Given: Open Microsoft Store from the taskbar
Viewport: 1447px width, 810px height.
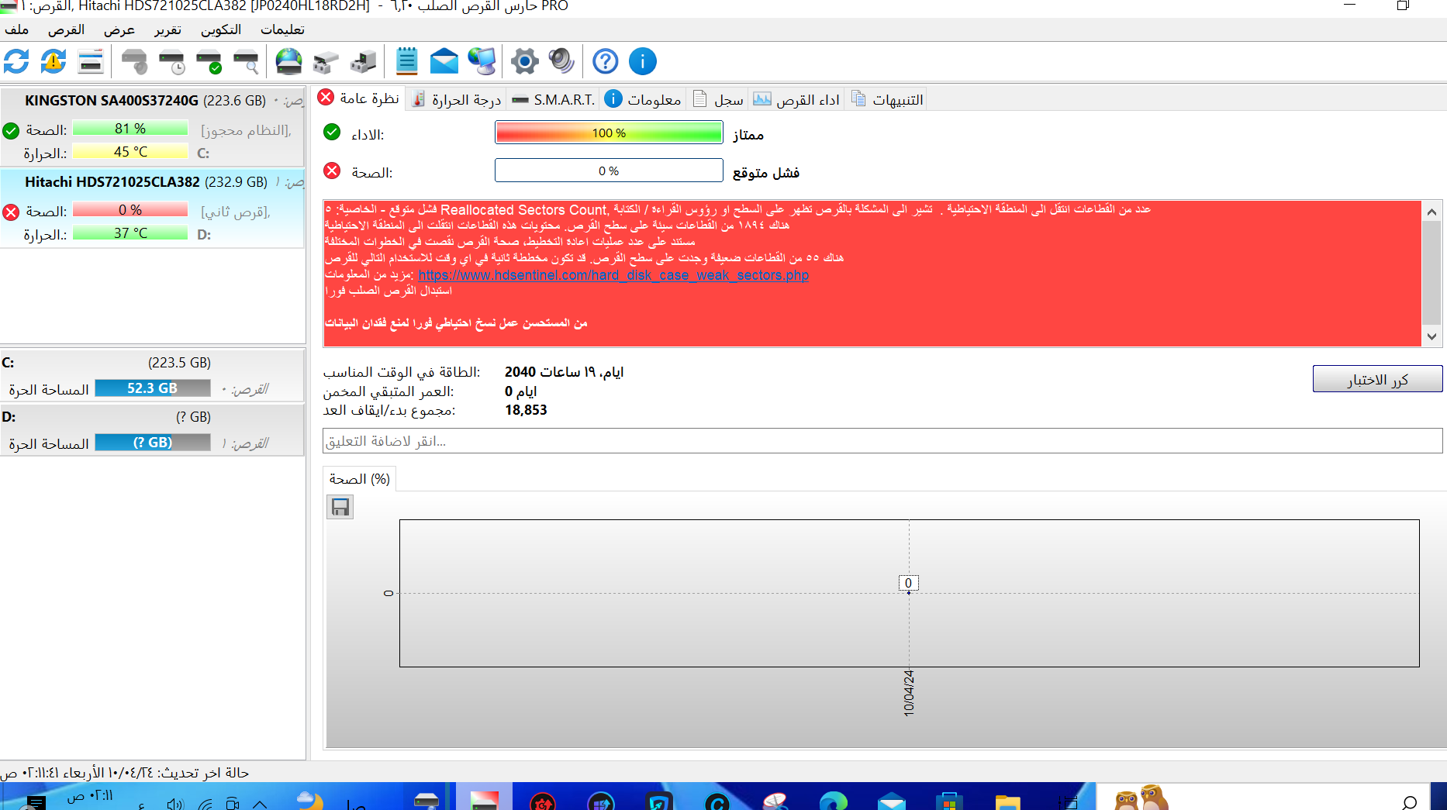Looking at the screenshot, I should pyautogui.click(x=949, y=800).
